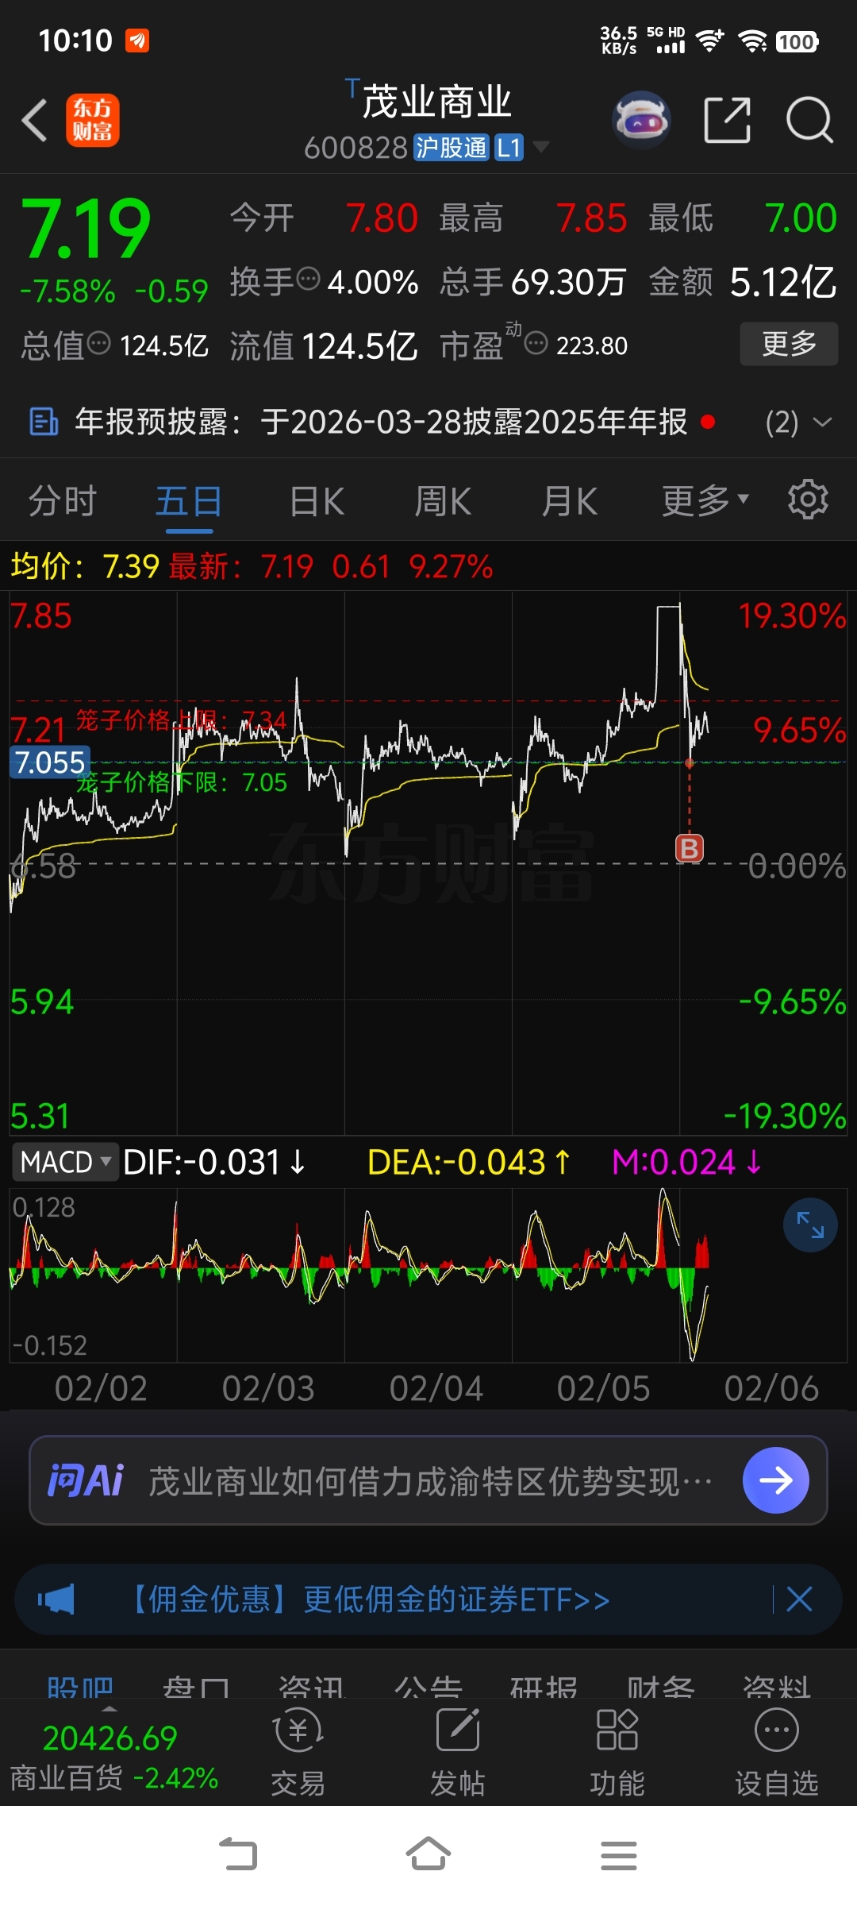
Task: Tap the 总值 info smiley icon
Action: pos(99,344)
